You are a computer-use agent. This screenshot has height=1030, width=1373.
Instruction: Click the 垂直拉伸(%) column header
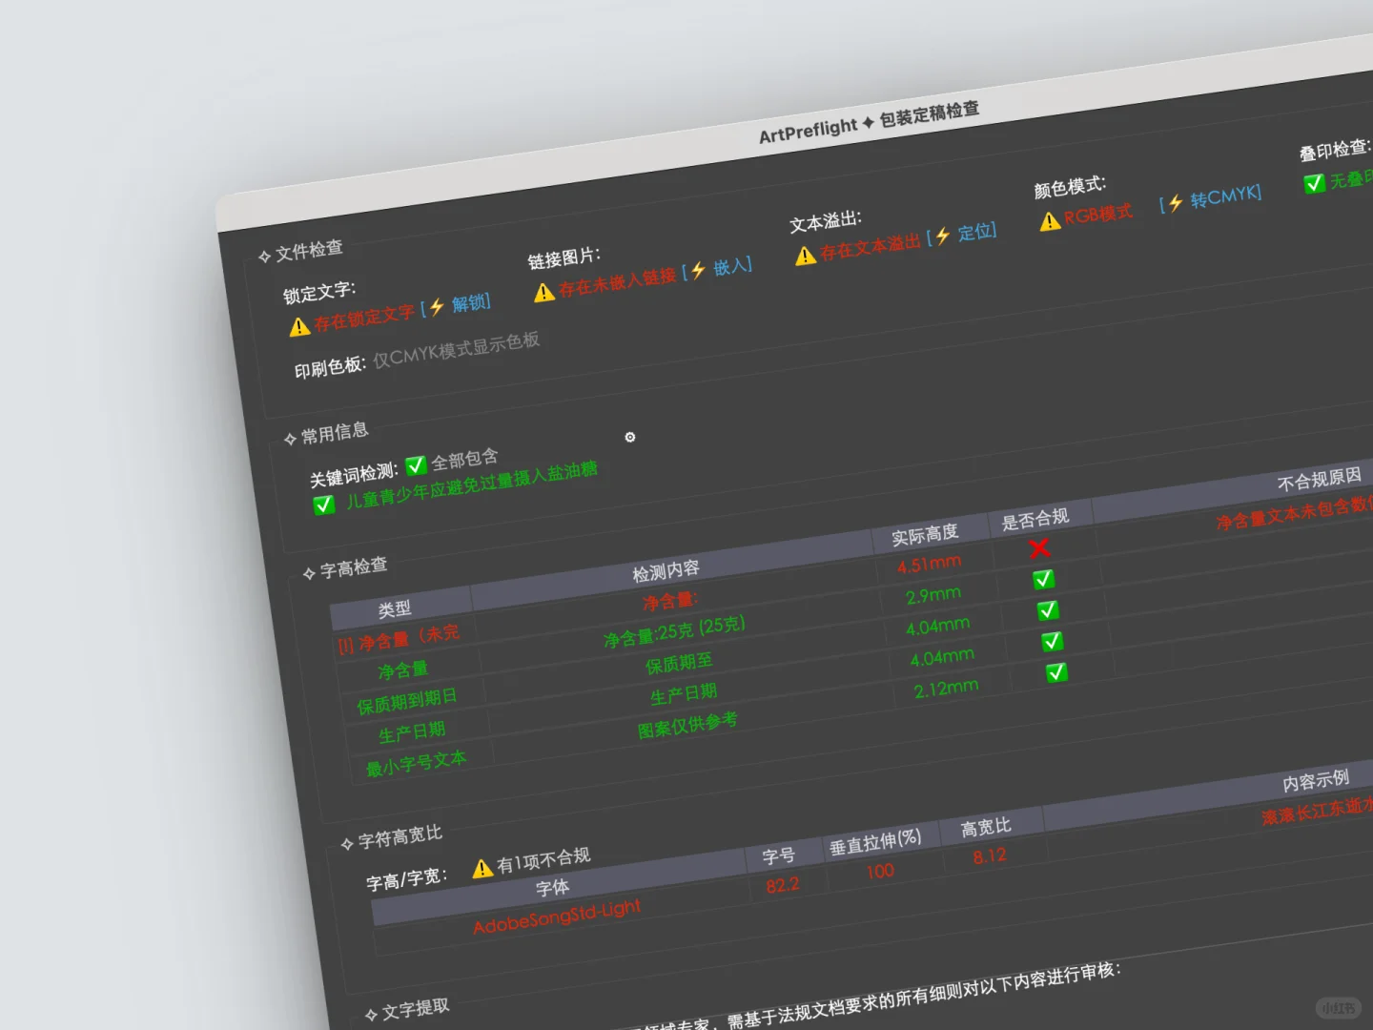(x=875, y=842)
